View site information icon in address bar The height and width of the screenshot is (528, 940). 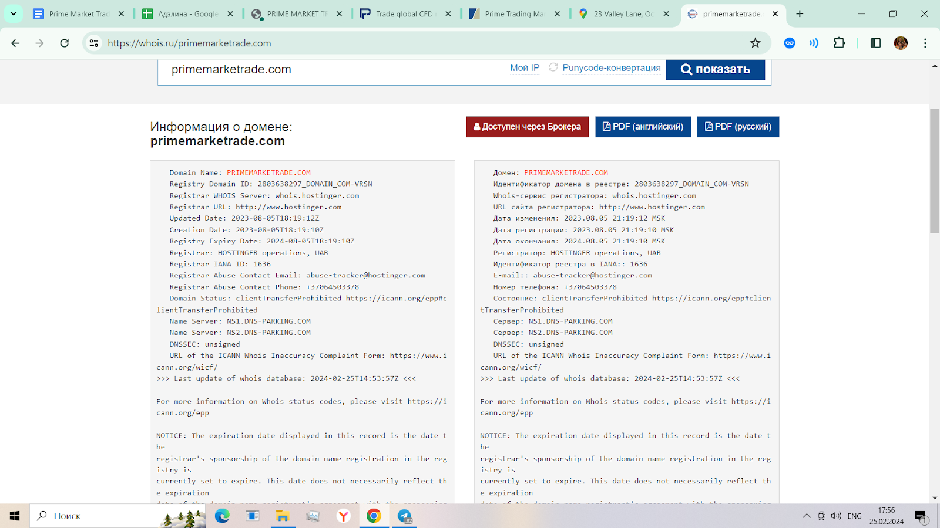[94, 43]
